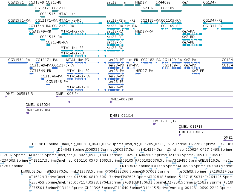Select transcript CG31548-RA

click(x=48, y=45)
